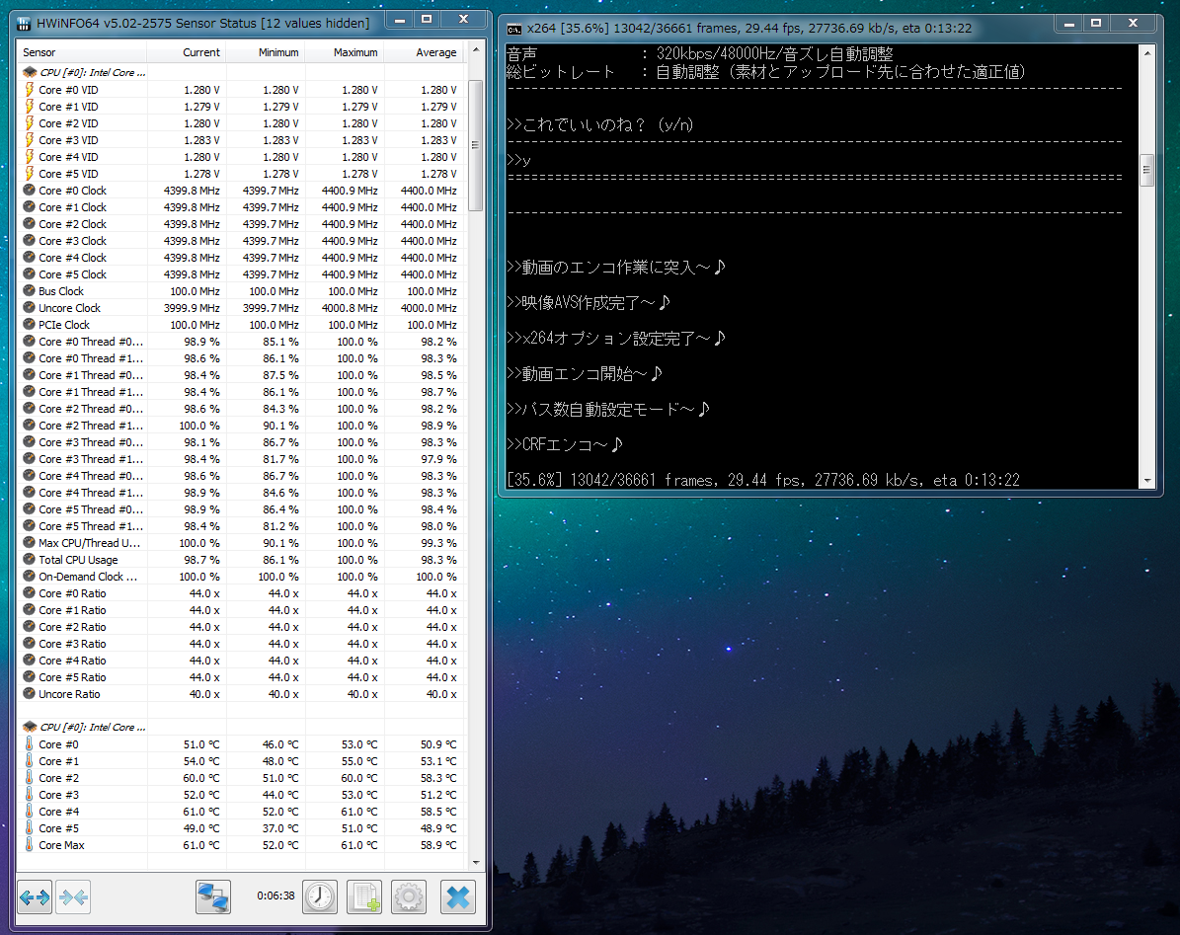1180x935 pixels.
Task: Click the clock reset timer icon
Action: click(320, 896)
